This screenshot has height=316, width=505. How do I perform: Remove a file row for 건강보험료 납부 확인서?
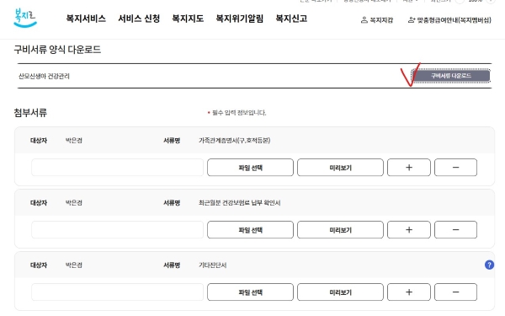coord(455,229)
